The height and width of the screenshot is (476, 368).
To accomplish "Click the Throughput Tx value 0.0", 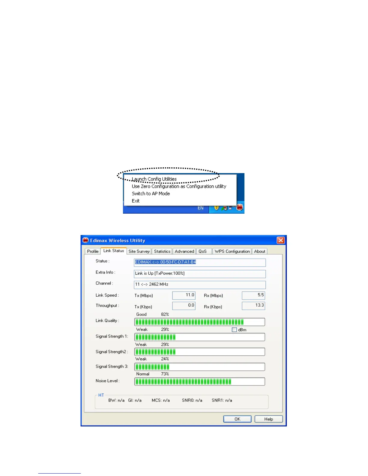I will 184,306.
